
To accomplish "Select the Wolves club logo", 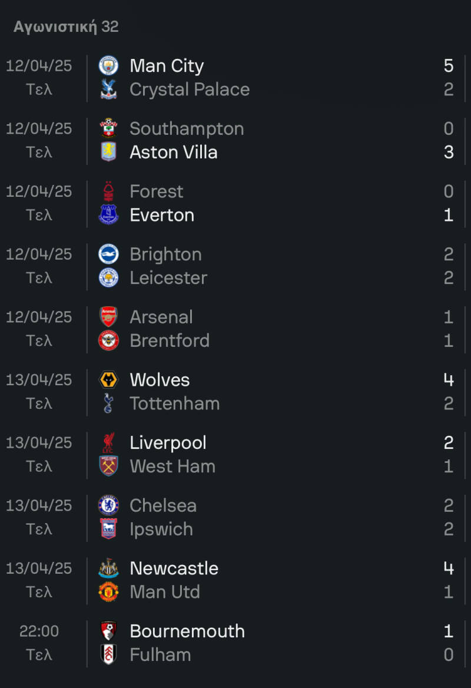I will (108, 380).
